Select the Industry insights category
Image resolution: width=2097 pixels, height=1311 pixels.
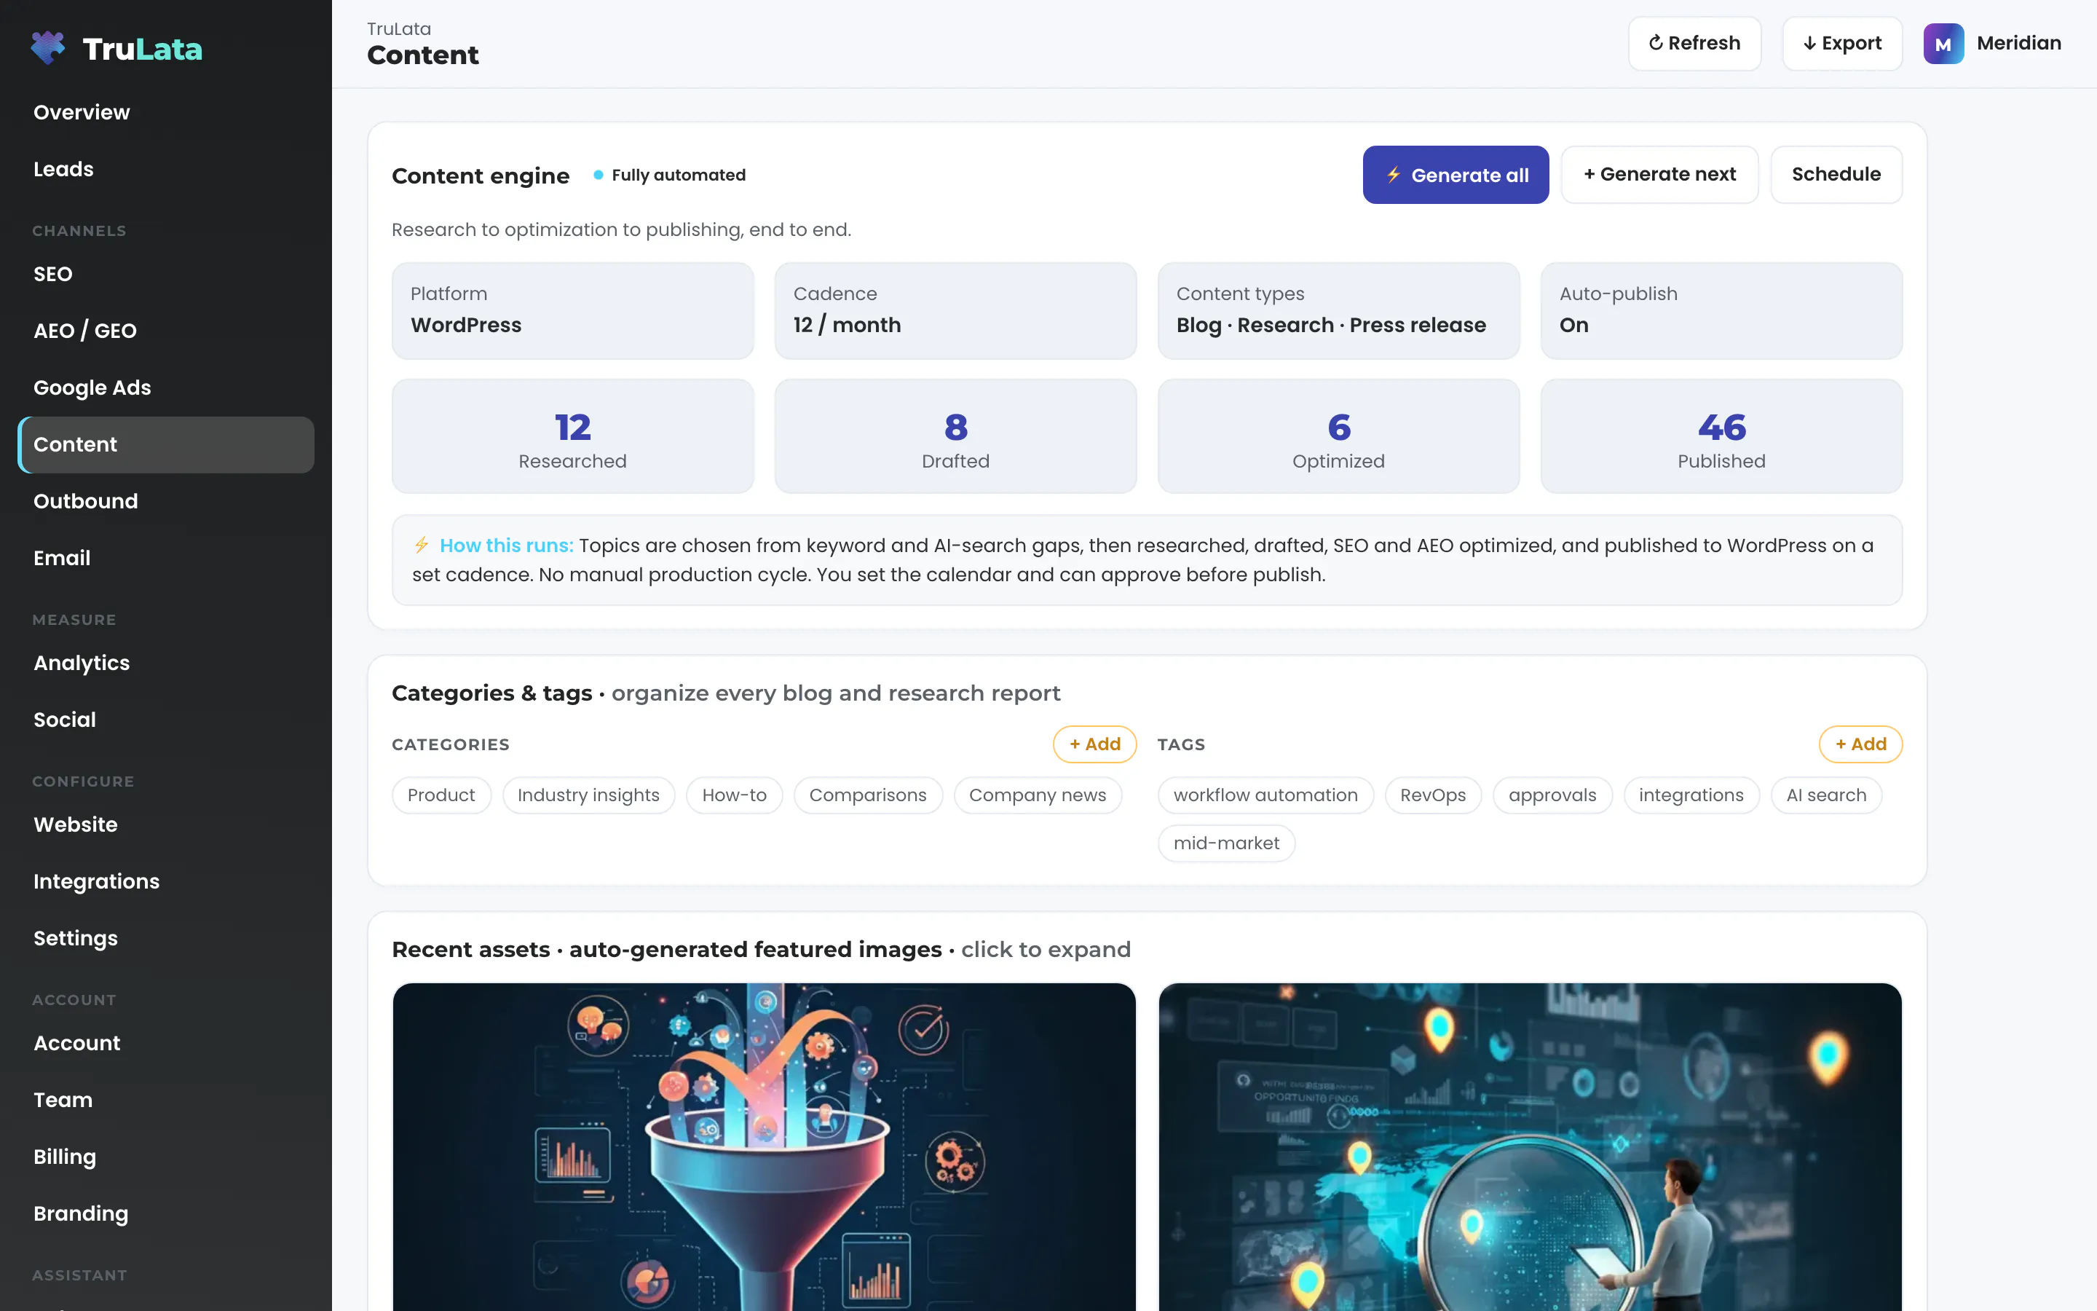[588, 795]
